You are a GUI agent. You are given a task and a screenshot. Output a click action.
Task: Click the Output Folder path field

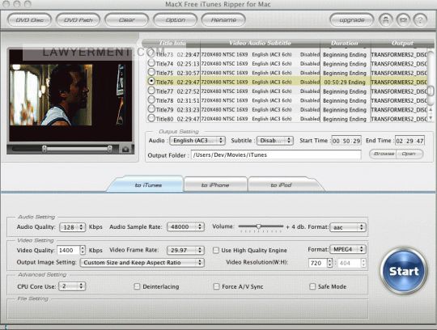coord(276,154)
